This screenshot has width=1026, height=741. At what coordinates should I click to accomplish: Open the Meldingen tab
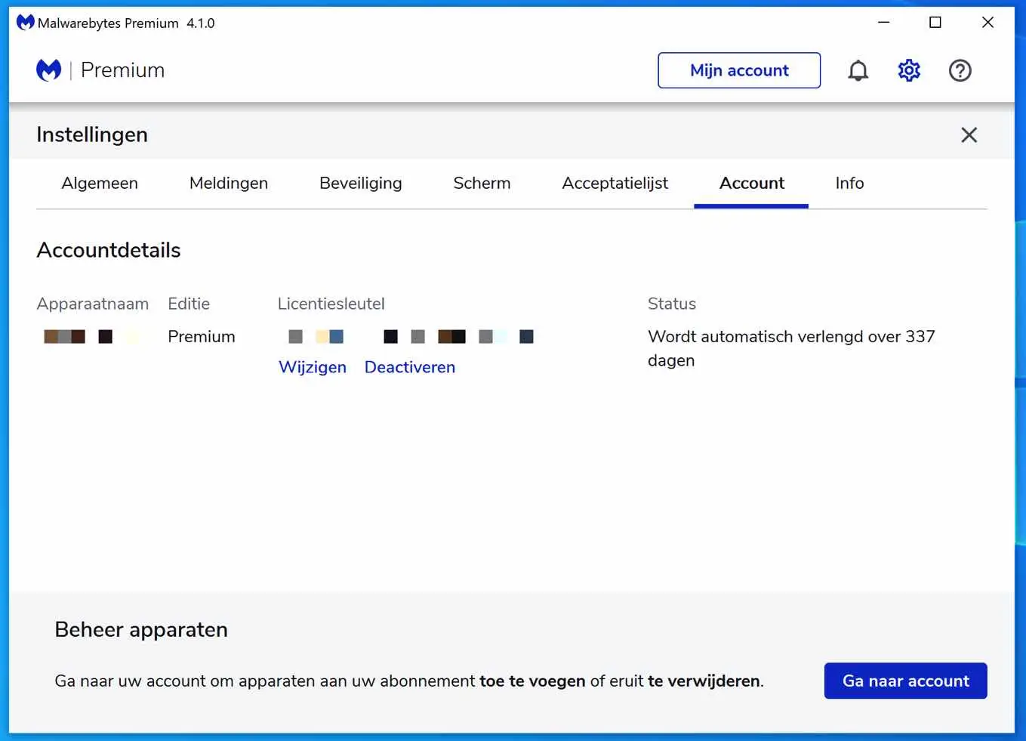coord(229,183)
